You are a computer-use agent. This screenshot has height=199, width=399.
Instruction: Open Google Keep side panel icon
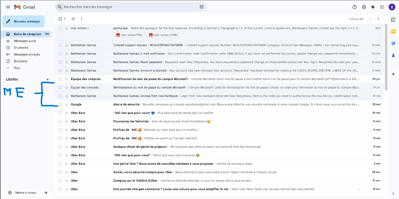(x=393, y=32)
